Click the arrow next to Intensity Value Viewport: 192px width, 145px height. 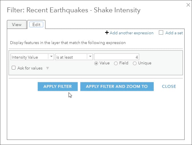pos(51,57)
